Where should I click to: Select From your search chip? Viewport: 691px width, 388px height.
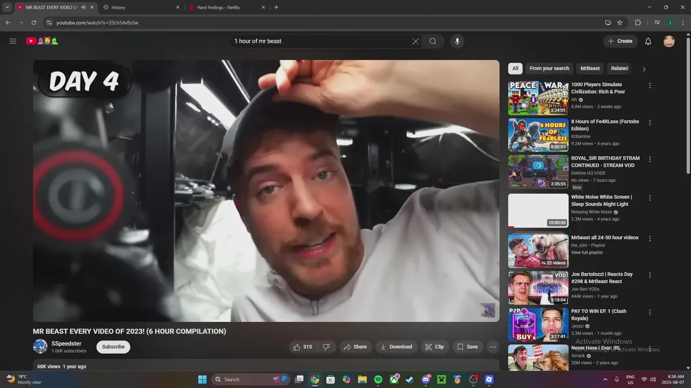[550, 68]
